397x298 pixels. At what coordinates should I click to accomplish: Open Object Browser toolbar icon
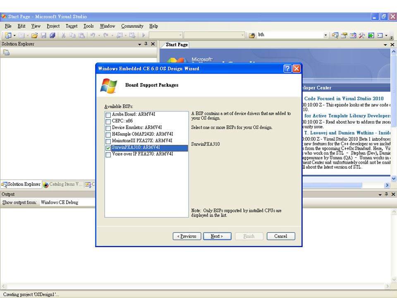click(353, 35)
